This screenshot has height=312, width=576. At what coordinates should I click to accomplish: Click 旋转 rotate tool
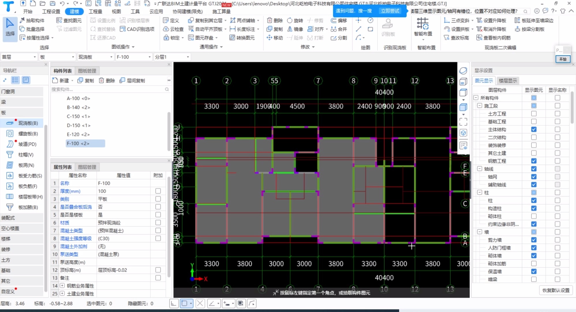[x=295, y=21]
